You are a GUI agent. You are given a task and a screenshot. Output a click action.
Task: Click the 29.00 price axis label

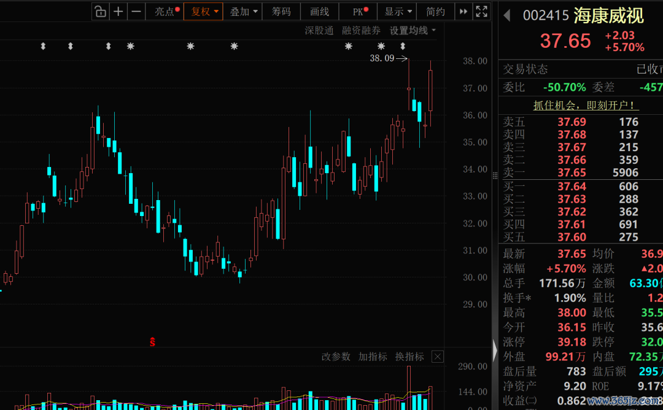(x=475, y=304)
